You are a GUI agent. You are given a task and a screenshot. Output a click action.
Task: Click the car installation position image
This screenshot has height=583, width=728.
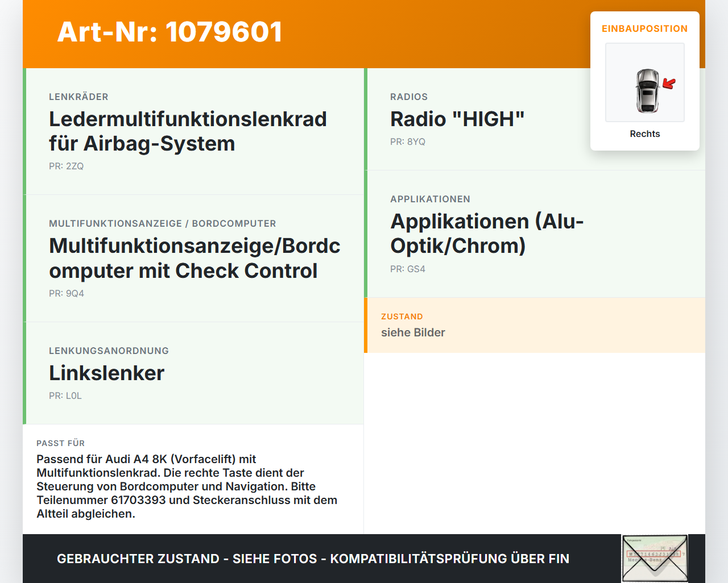click(x=645, y=82)
